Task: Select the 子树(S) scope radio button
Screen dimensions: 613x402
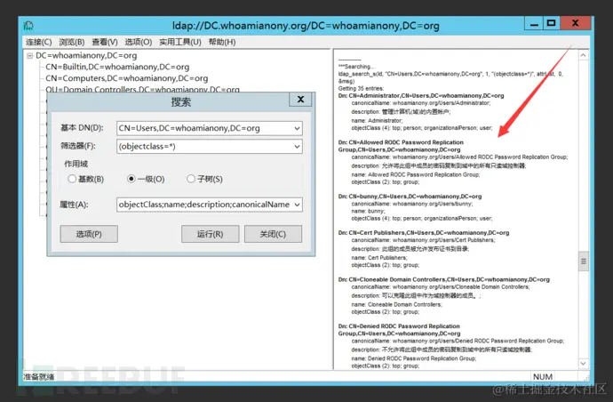Action: point(191,179)
